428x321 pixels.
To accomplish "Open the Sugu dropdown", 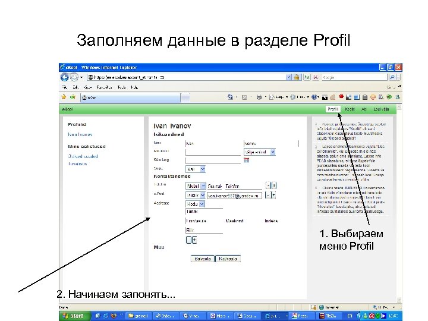I will 196,169.
